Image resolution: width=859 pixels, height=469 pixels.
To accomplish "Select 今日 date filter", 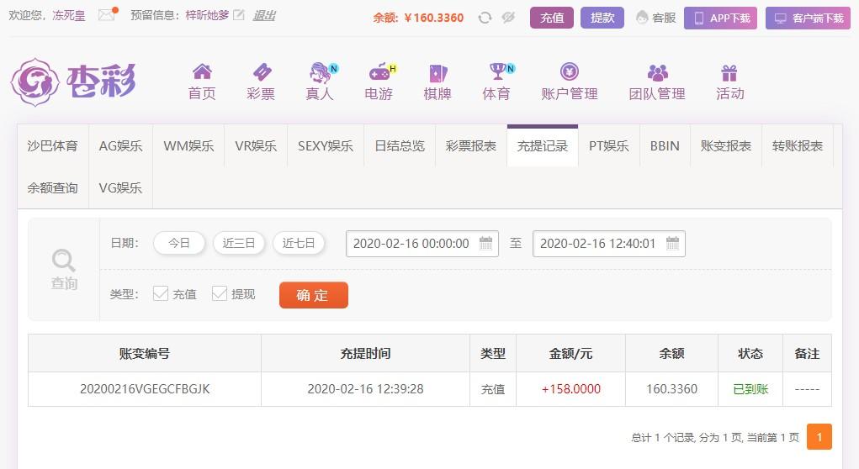I will click(179, 243).
